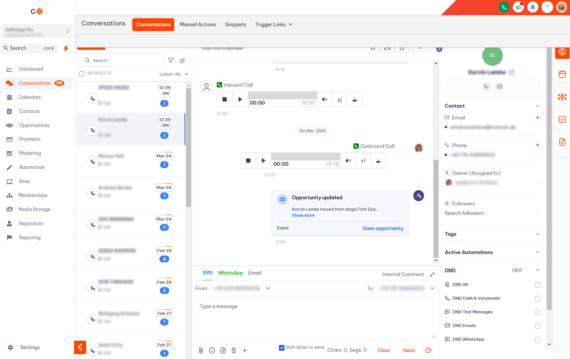Image resolution: width=570 pixels, height=359 pixels.
Task: Mute the Inbound Call audio player
Action: pyautogui.click(x=324, y=99)
